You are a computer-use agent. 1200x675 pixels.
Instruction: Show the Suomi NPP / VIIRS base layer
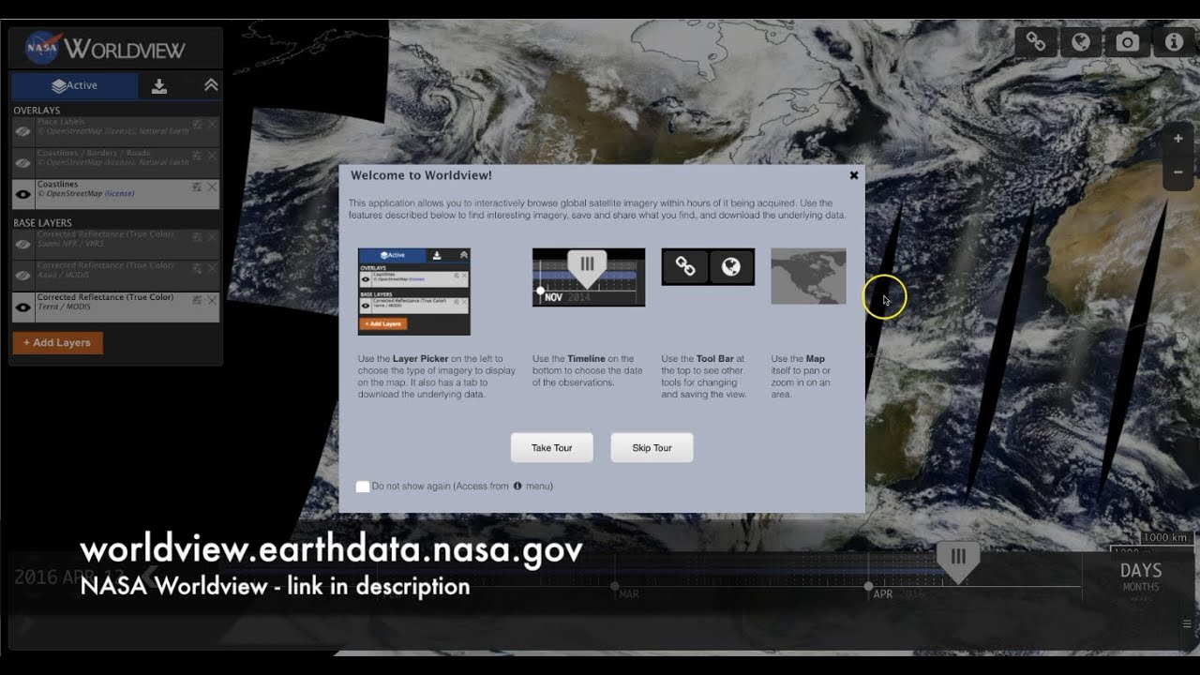point(23,245)
